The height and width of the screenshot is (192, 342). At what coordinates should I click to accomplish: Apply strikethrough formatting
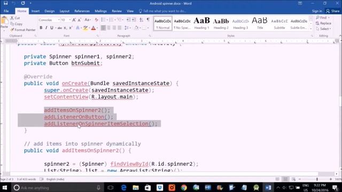59,28
